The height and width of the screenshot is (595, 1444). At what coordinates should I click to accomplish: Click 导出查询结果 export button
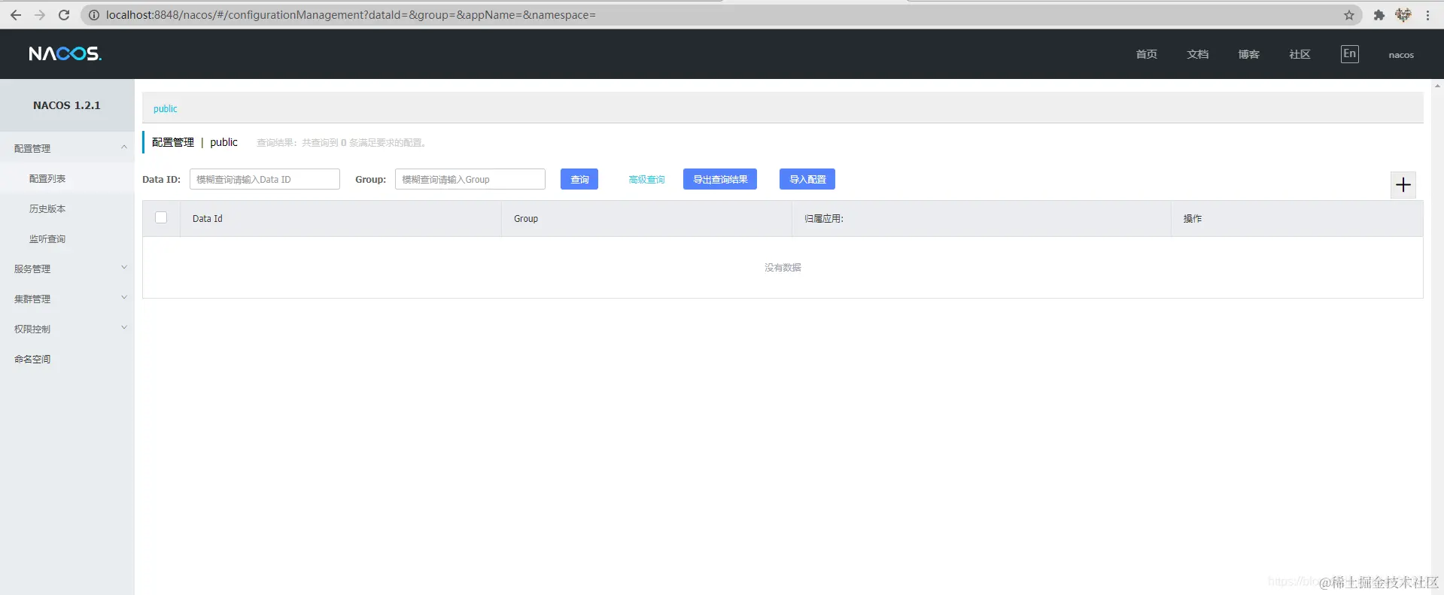720,179
